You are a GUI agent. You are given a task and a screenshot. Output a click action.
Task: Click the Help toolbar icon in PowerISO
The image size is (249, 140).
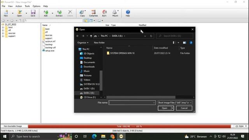[128, 13]
